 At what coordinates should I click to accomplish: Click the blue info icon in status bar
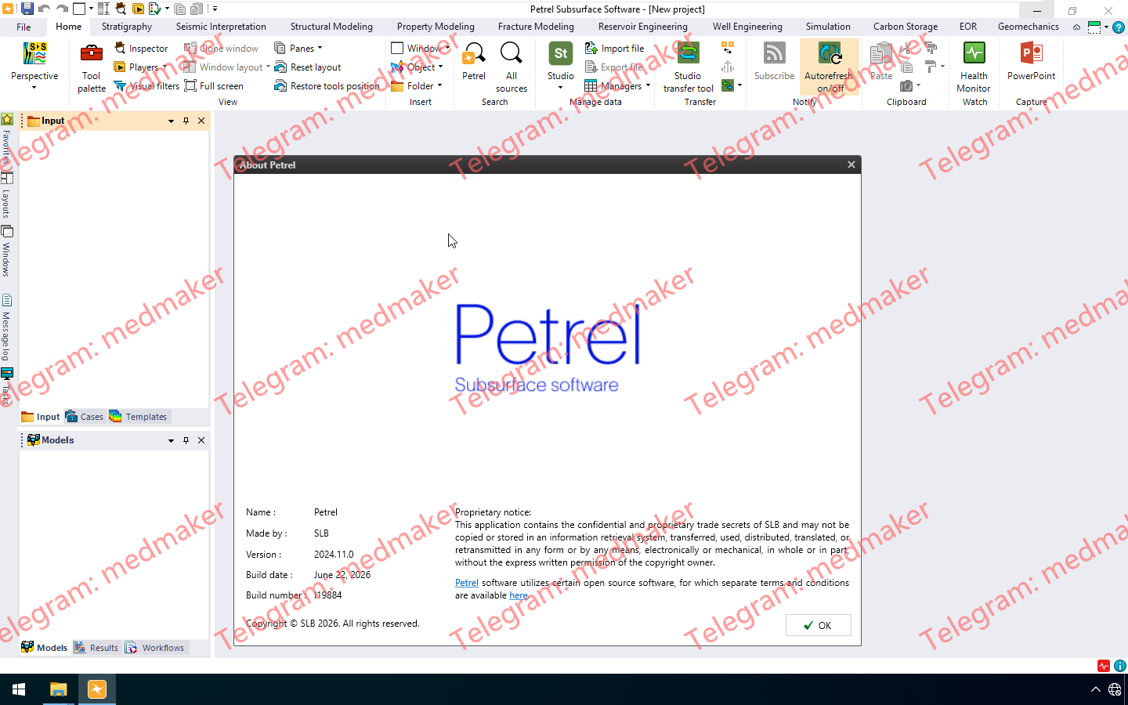(x=1120, y=666)
